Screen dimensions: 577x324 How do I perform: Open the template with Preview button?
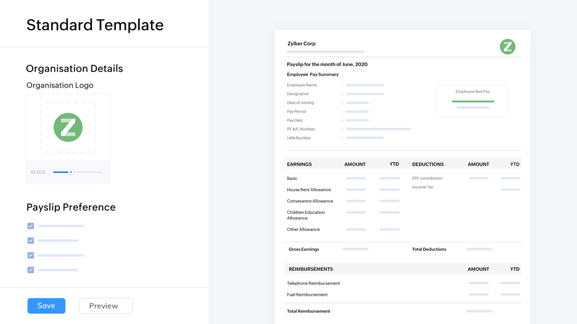click(x=106, y=306)
